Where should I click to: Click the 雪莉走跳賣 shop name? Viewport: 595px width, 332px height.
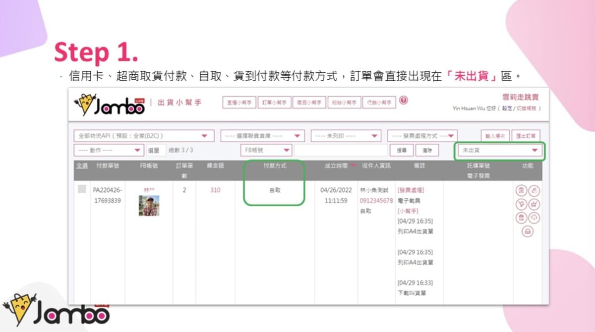pyautogui.click(x=521, y=98)
